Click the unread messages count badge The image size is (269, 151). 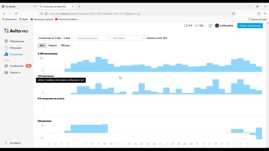29,66
